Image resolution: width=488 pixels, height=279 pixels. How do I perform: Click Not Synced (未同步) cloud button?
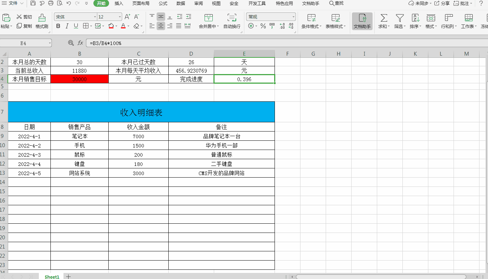pos(420,3)
